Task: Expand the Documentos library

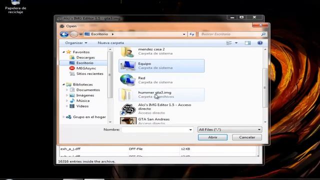Action: [x=67, y=90]
